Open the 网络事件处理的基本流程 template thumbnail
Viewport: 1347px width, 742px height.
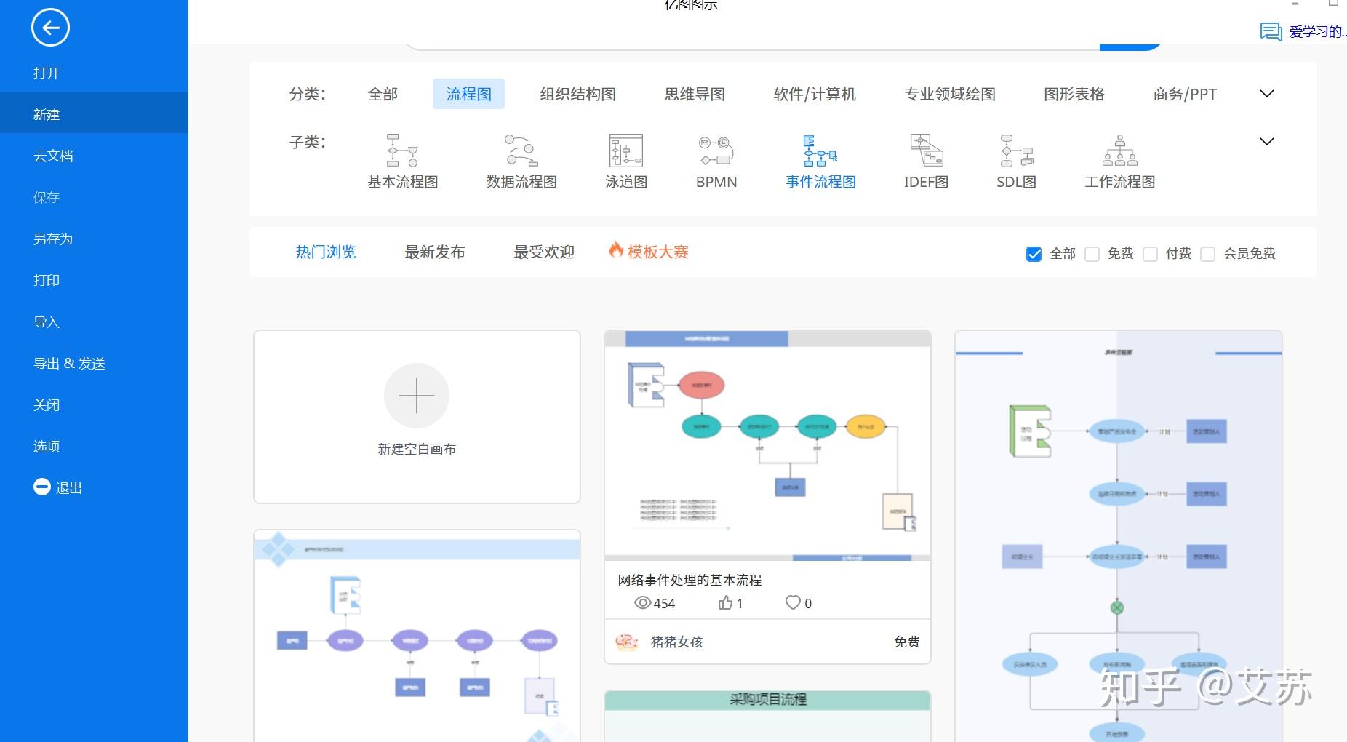767,447
